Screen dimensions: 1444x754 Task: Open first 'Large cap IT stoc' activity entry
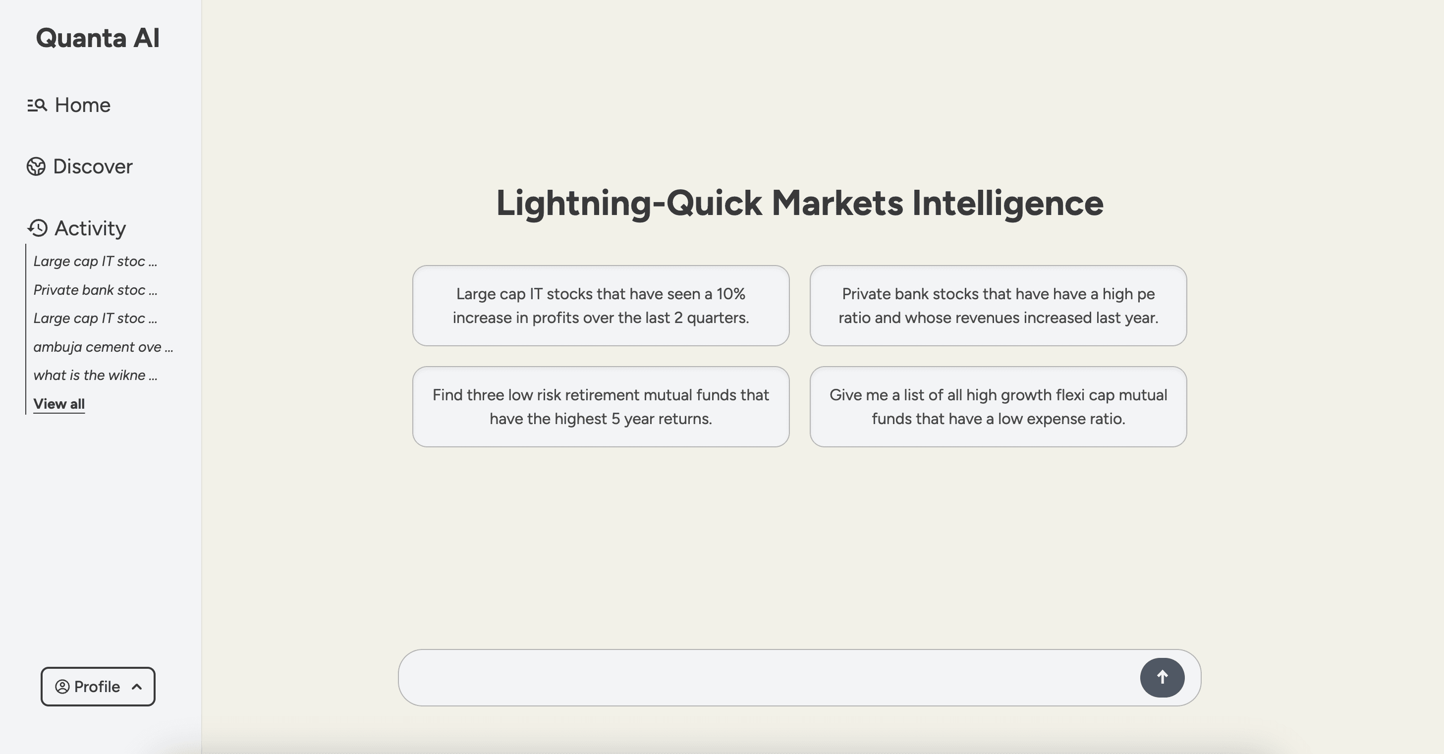click(x=95, y=261)
